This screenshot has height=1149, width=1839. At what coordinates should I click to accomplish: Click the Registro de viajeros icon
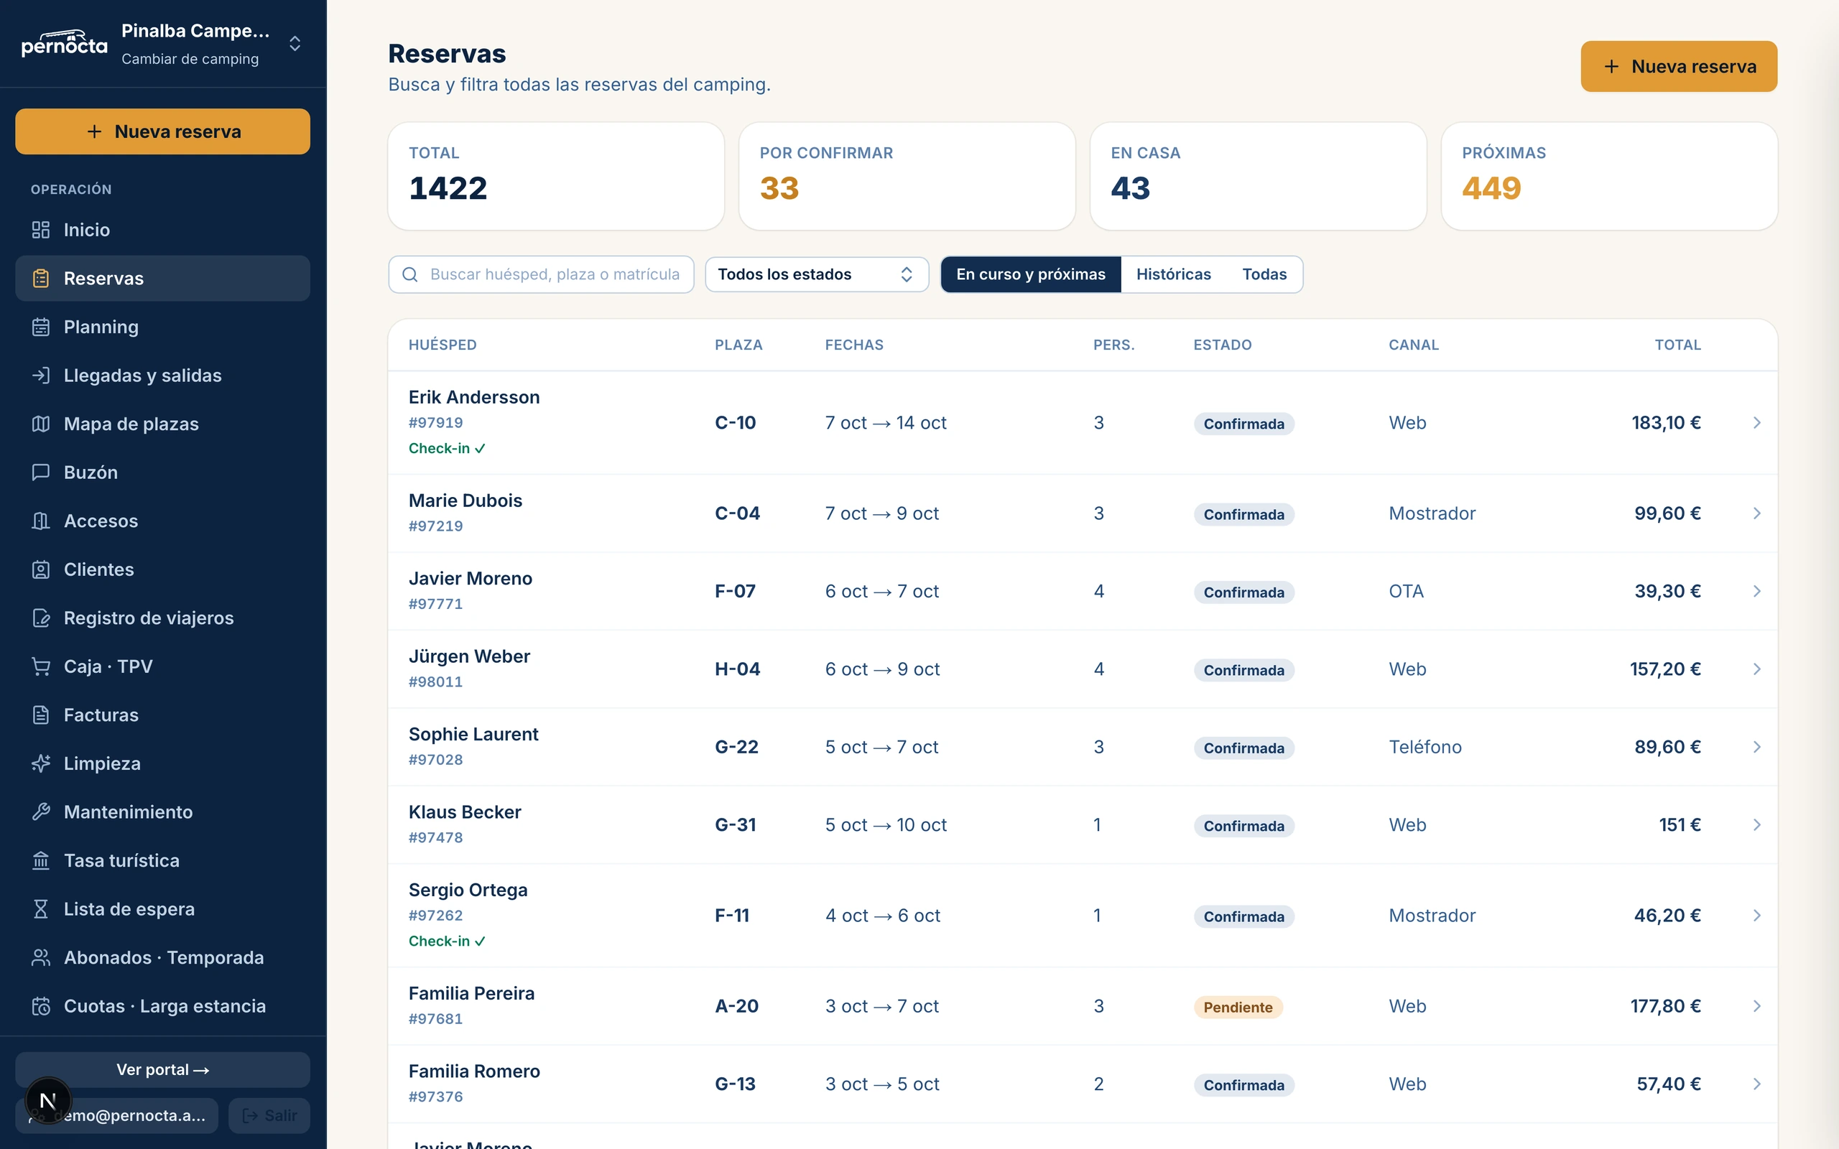41,618
